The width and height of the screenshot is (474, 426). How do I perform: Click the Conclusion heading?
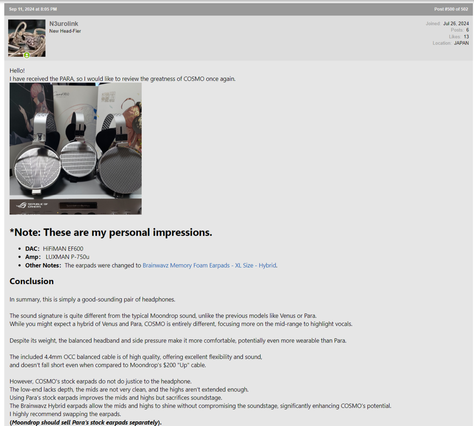click(x=32, y=281)
